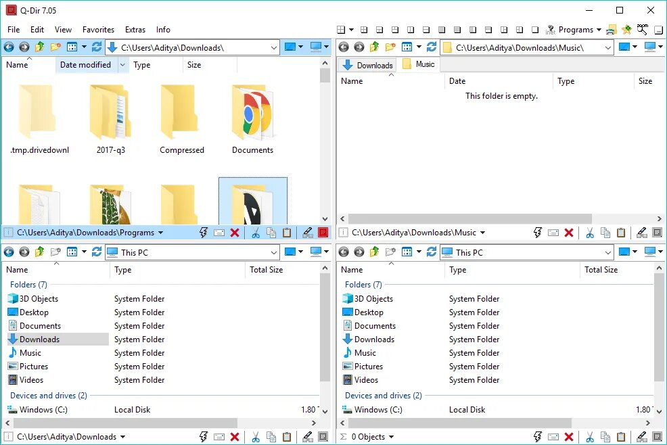Open the Programs dropdown in main toolbar
This screenshot has height=445, width=667.
[580, 30]
